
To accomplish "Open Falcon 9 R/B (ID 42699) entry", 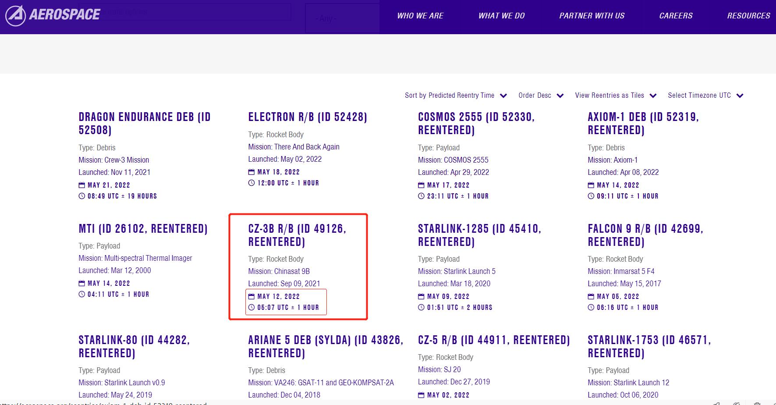I will [x=645, y=235].
